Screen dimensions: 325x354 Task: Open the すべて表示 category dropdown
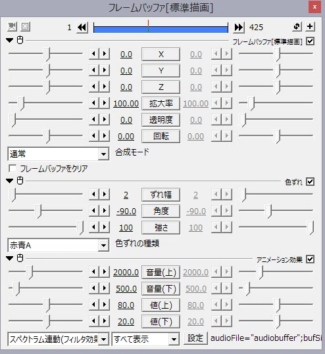click(x=145, y=339)
